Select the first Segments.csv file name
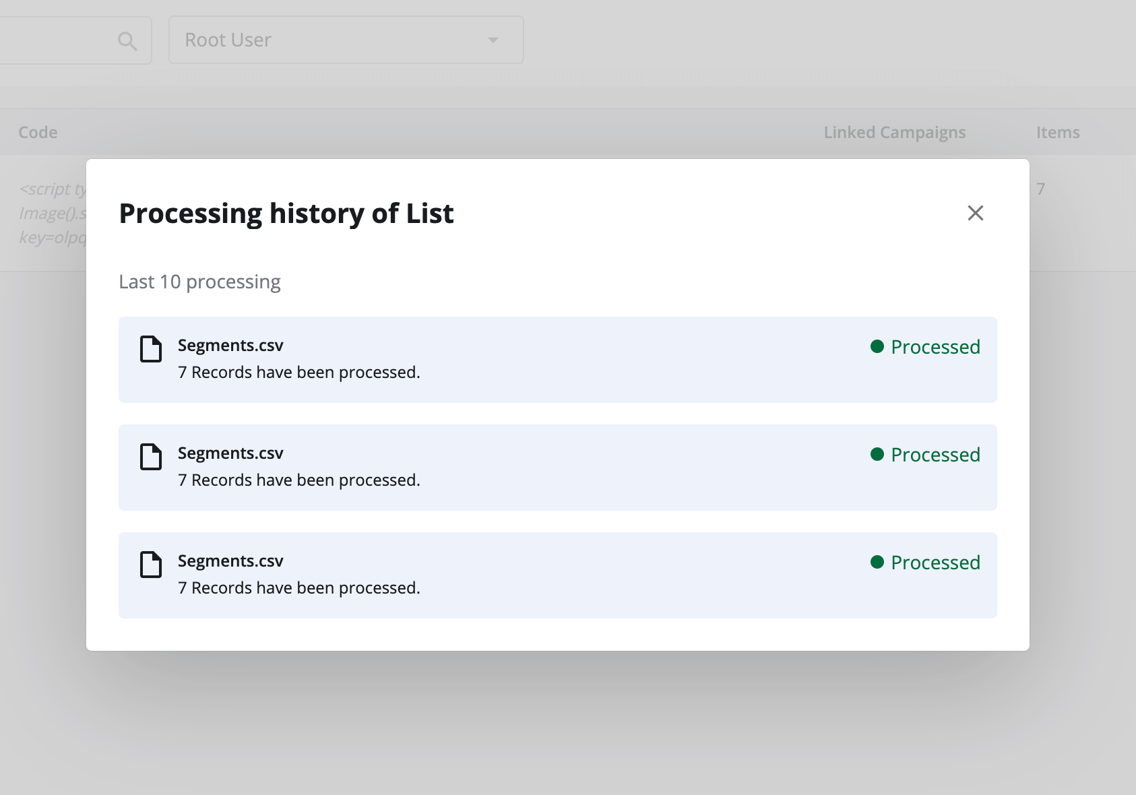Viewport: 1136px width, 795px height. pyautogui.click(x=230, y=346)
